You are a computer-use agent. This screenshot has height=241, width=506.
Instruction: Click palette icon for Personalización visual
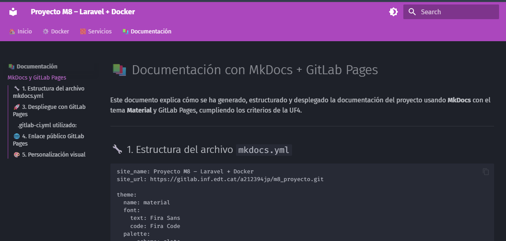coord(16,155)
